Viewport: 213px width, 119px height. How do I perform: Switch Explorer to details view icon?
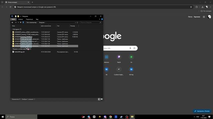[99, 99]
